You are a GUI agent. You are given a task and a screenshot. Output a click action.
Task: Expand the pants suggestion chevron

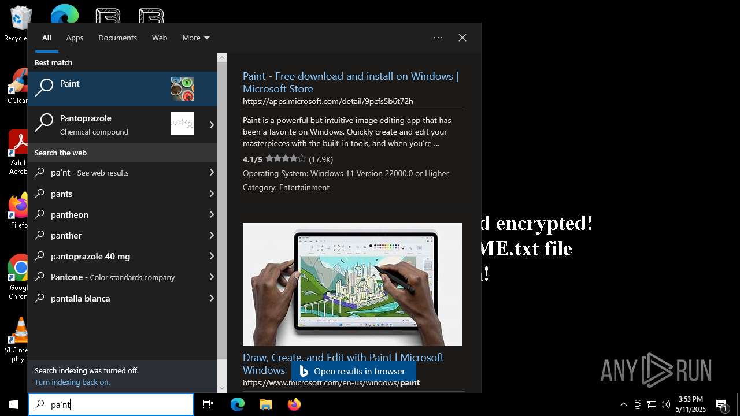[x=212, y=194]
